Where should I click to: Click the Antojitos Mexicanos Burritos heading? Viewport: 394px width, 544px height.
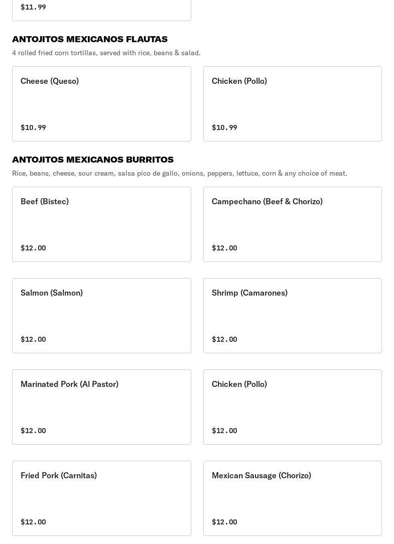coord(93,160)
